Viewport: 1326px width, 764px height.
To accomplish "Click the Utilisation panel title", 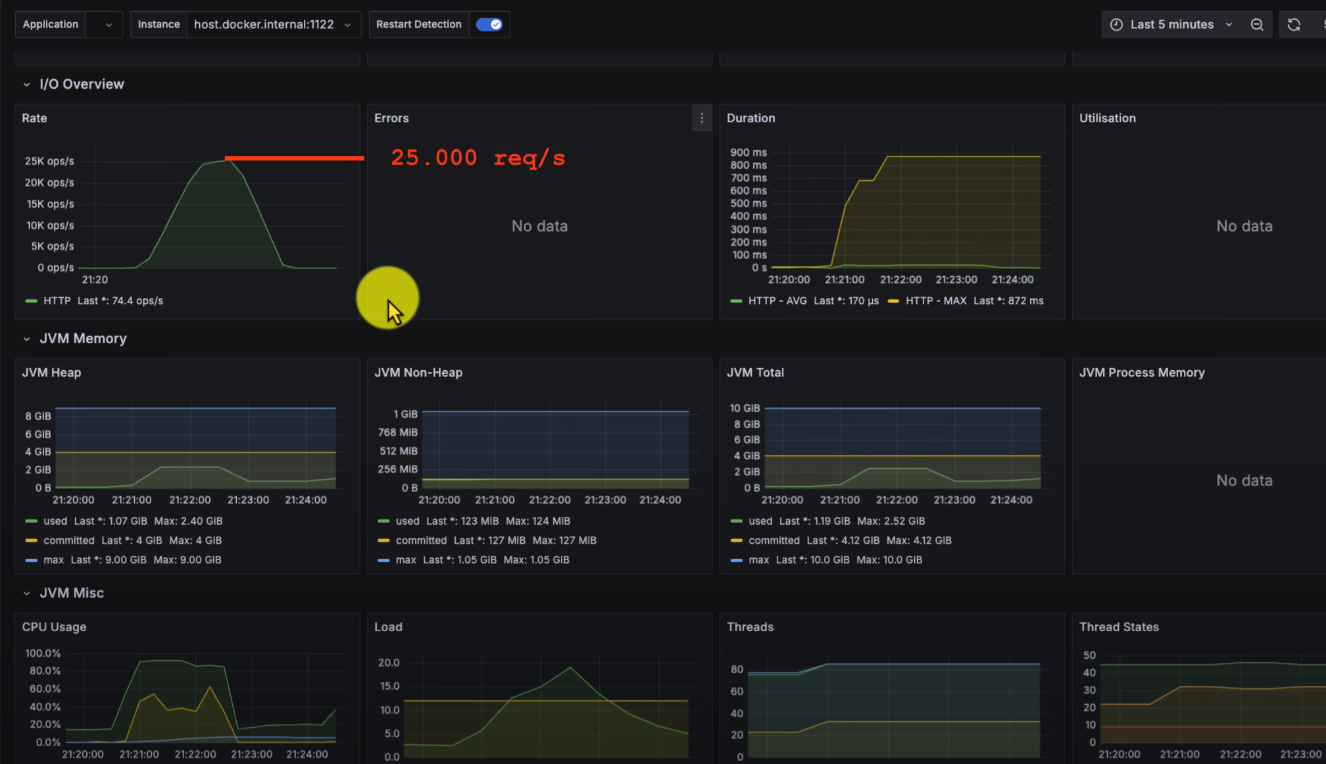I will click(x=1107, y=118).
